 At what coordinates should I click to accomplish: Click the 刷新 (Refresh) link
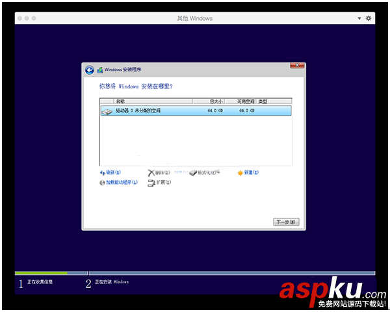click(x=113, y=172)
